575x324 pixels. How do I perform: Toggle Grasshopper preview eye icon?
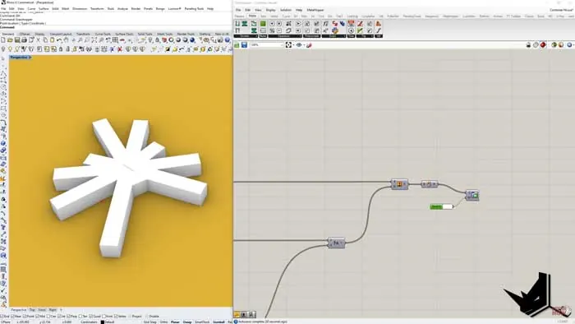299,44
